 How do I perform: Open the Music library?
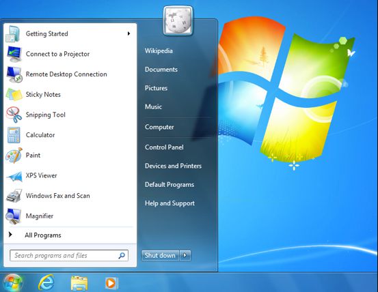[153, 106]
